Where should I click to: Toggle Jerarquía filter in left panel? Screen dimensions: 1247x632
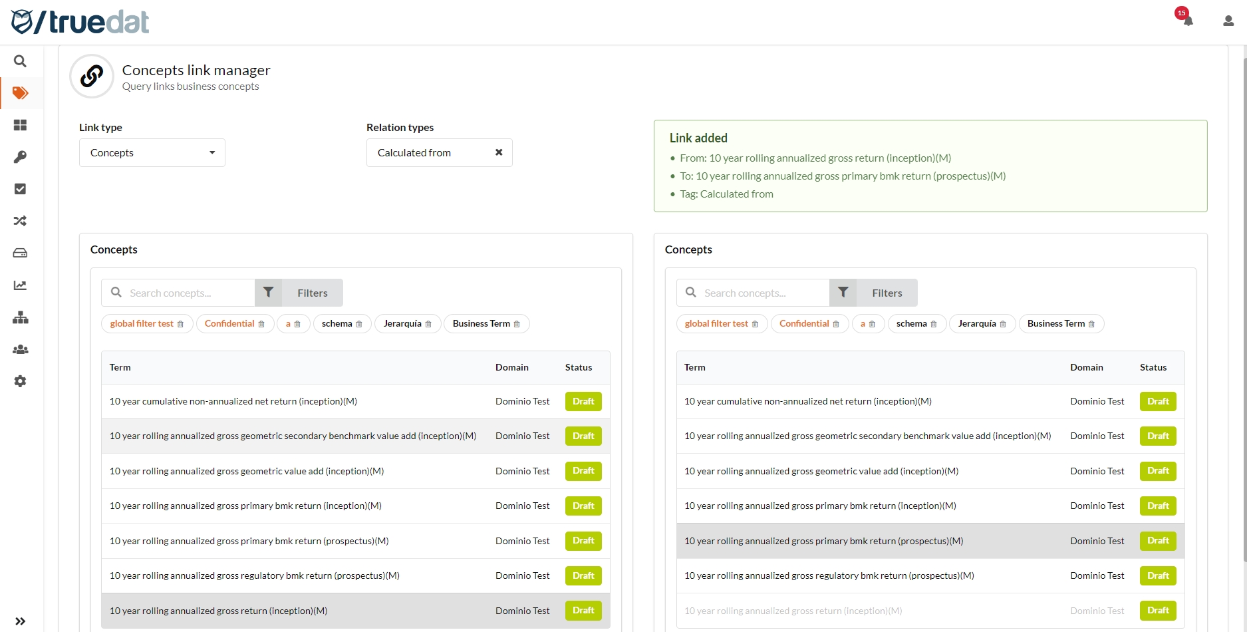(x=402, y=324)
